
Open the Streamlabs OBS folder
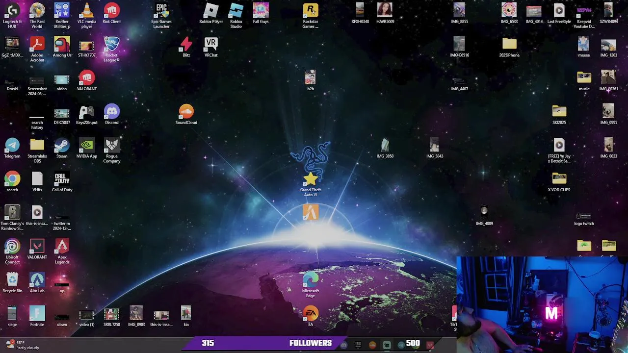[37, 151]
